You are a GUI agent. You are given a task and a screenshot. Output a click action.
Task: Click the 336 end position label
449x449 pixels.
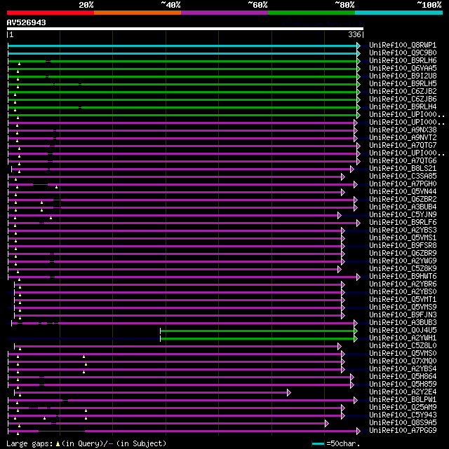354,34
